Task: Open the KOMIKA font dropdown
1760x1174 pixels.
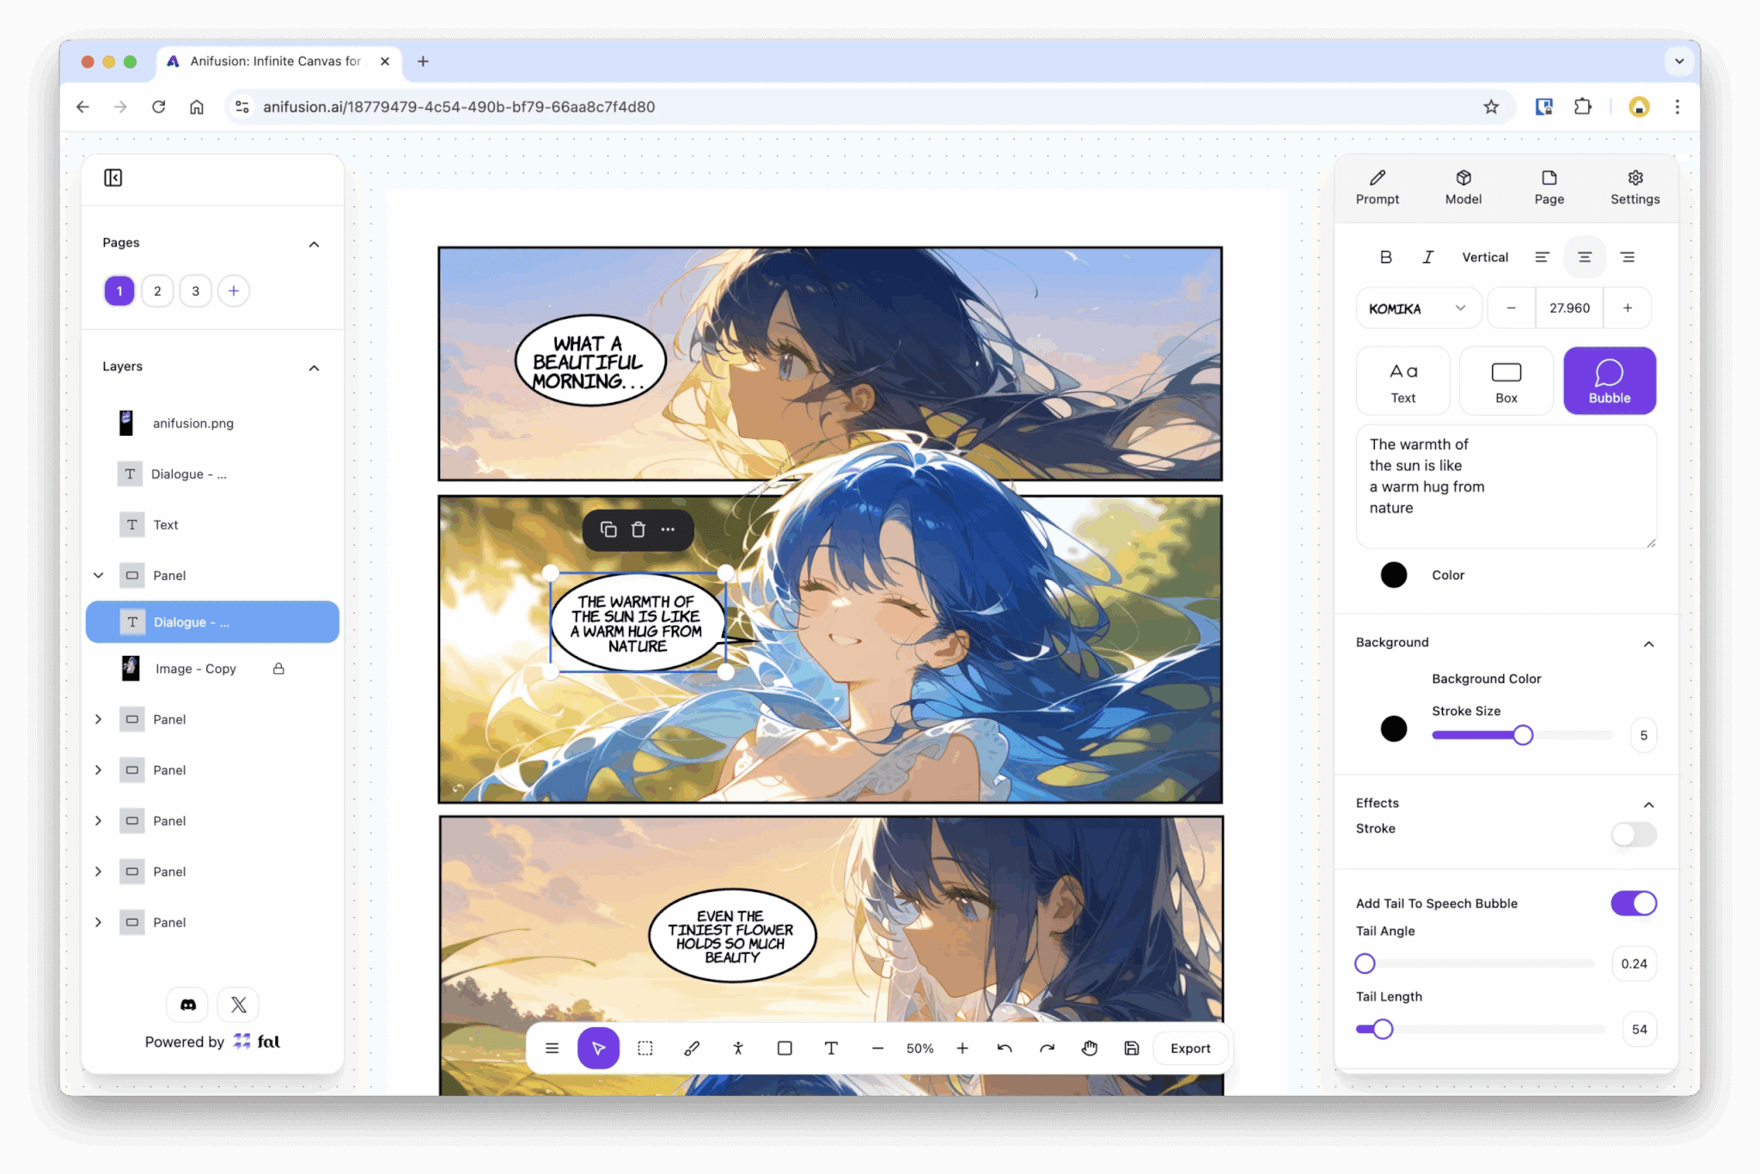Action: [x=1418, y=309]
